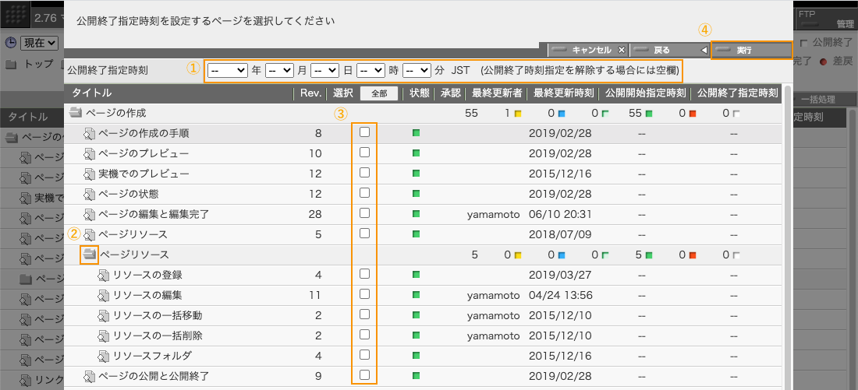Click page icon beside リソースの登録
Image resolution: width=858 pixels, height=390 pixels.
[104, 275]
